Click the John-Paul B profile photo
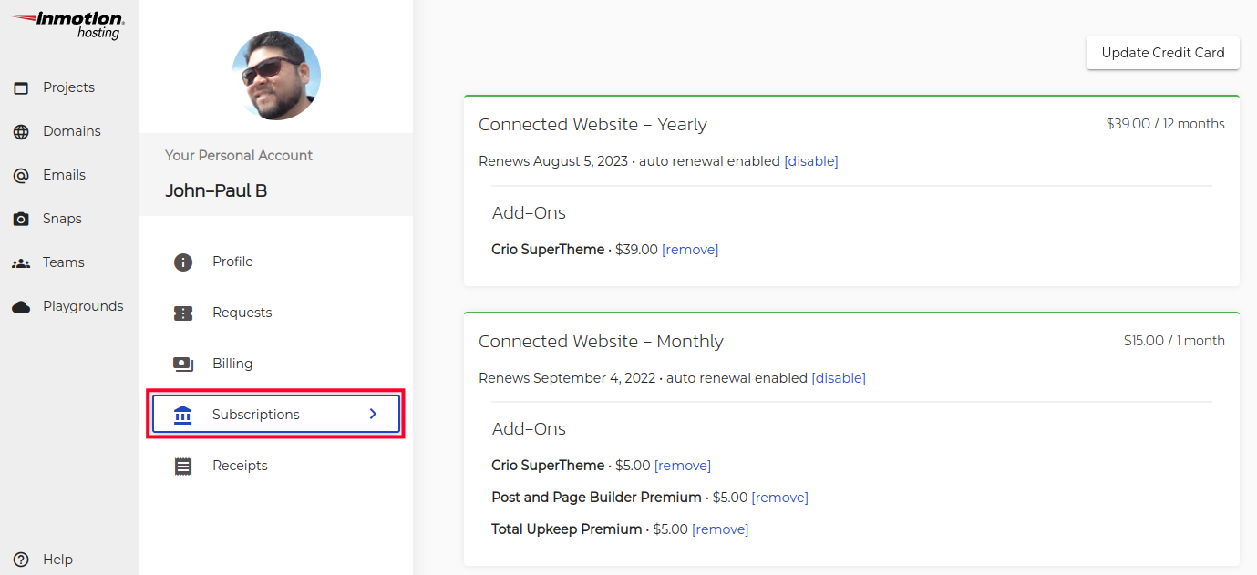This screenshot has height=575, width=1257. click(276, 76)
